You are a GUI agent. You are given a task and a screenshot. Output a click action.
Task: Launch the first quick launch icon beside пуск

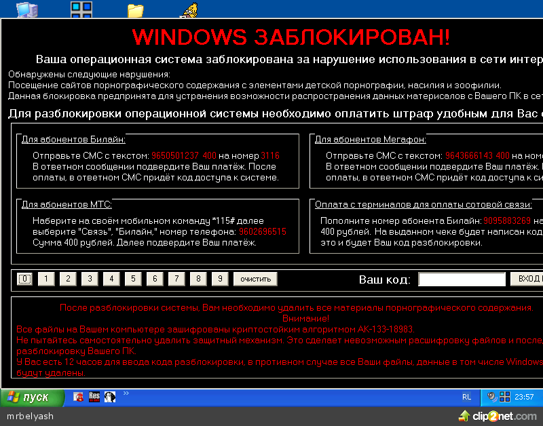pos(78,397)
